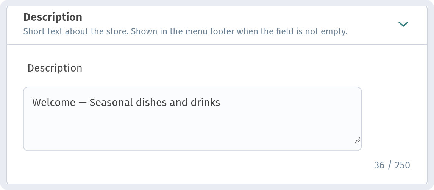
Task: Click the bold Description section heading
Action: click(x=53, y=17)
